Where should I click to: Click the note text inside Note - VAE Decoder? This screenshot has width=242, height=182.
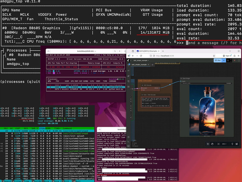(x=155, y=102)
